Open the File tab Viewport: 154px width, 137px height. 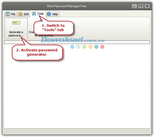10,14
